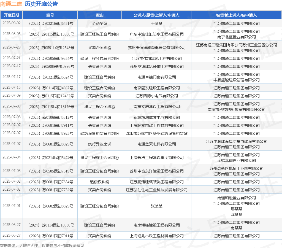Select the title 历史开庭公告
The width and height of the screenshot is (282, 248).
tap(41, 4)
